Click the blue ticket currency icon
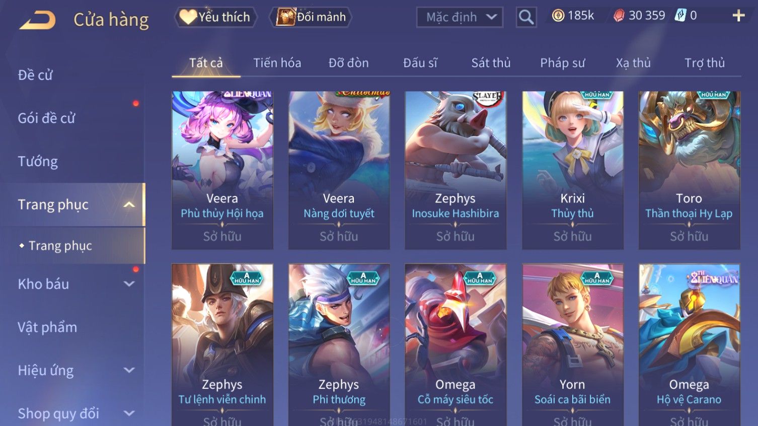Image resolution: width=758 pixels, height=426 pixels. pos(680,16)
